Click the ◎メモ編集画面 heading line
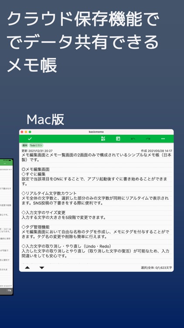184x328 pixels. [x=36, y=169]
